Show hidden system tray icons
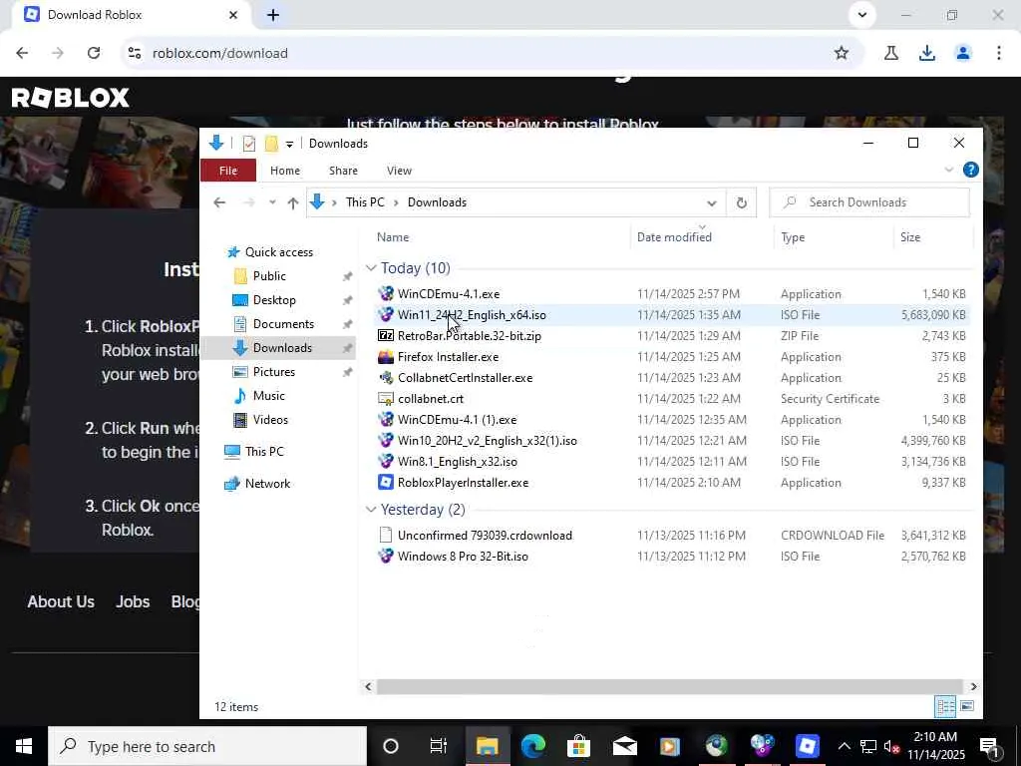The height and width of the screenshot is (766, 1021). tap(844, 746)
